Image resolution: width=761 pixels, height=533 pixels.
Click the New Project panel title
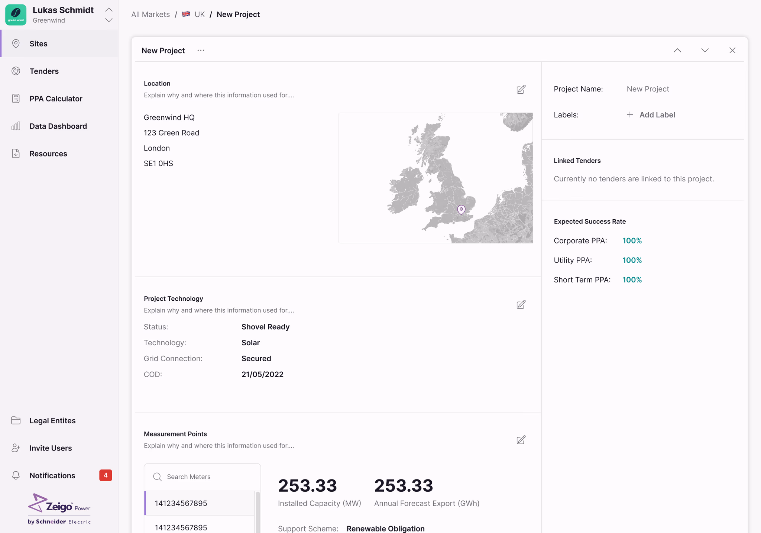[163, 50]
